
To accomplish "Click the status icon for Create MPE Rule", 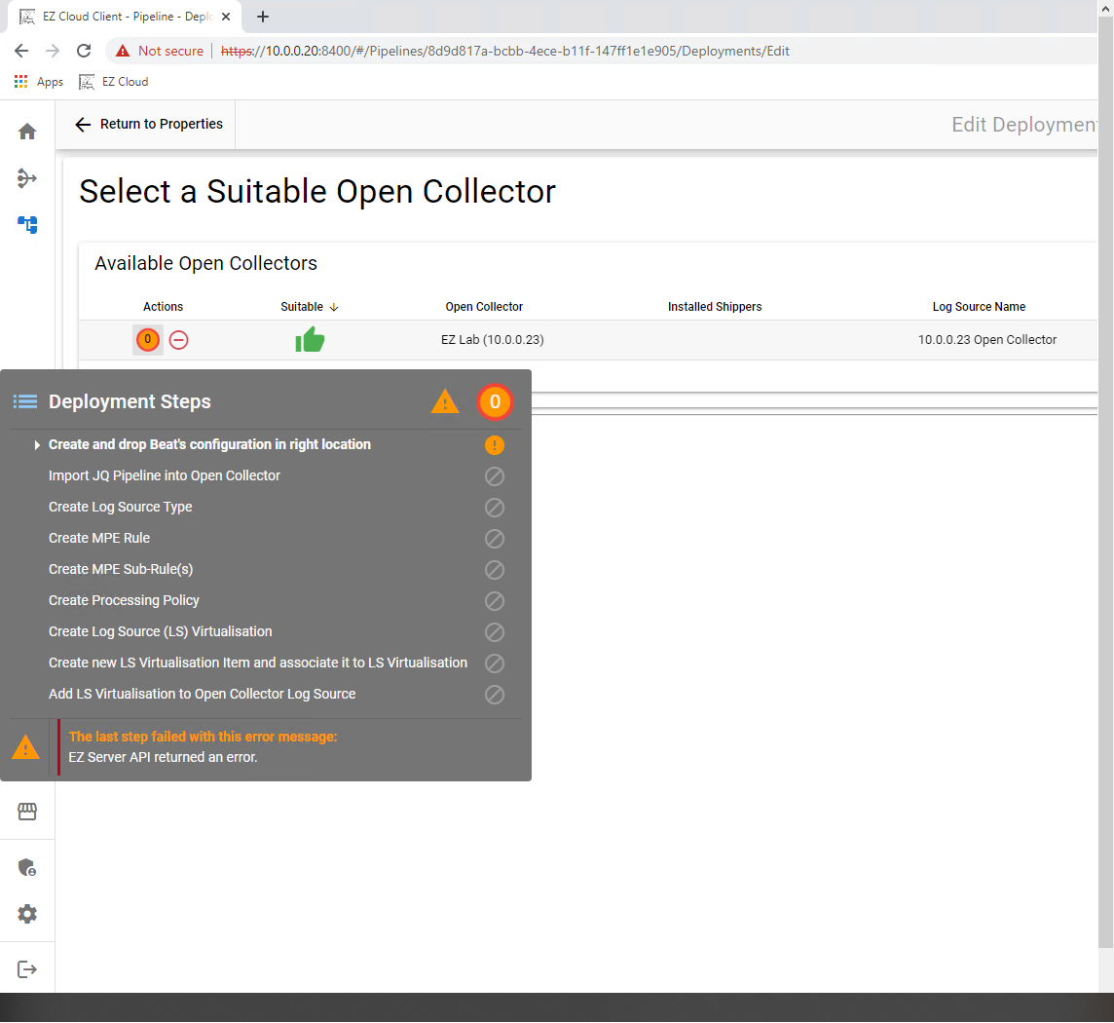I will tap(495, 539).
